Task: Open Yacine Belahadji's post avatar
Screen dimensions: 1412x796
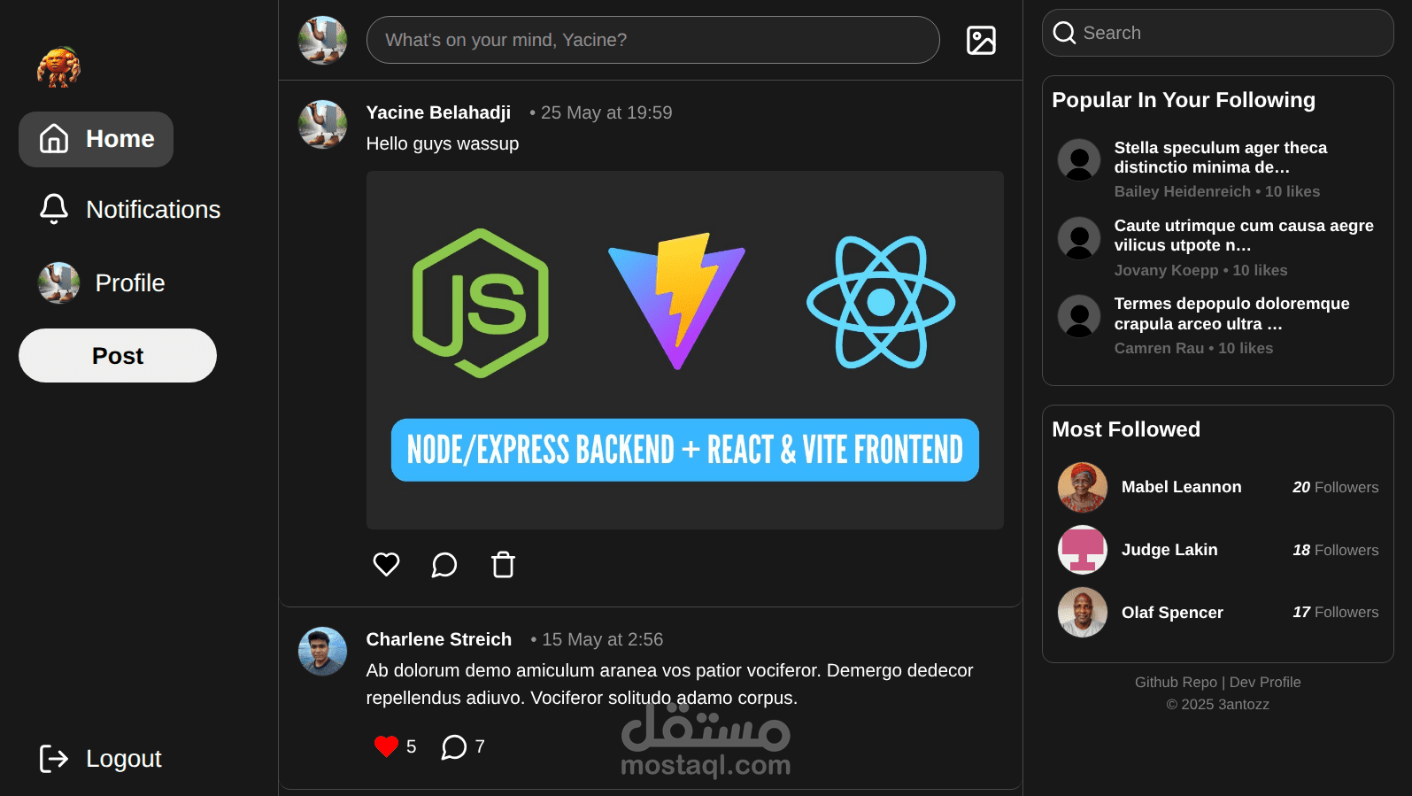Action: coord(322,124)
